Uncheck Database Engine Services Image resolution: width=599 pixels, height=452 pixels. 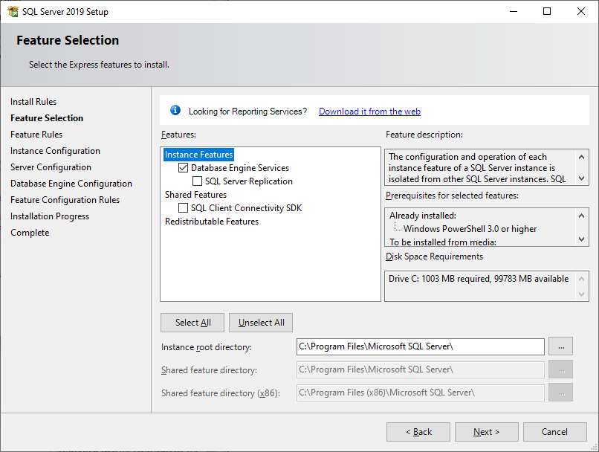click(x=183, y=167)
